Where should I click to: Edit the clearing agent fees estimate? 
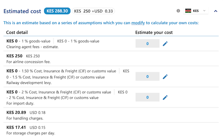click(165, 44)
